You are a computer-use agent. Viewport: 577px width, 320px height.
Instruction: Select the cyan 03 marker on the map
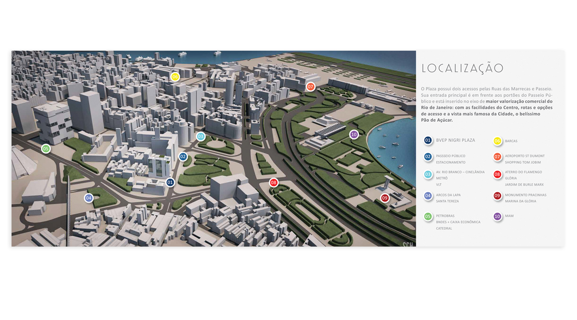coord(201,136)
